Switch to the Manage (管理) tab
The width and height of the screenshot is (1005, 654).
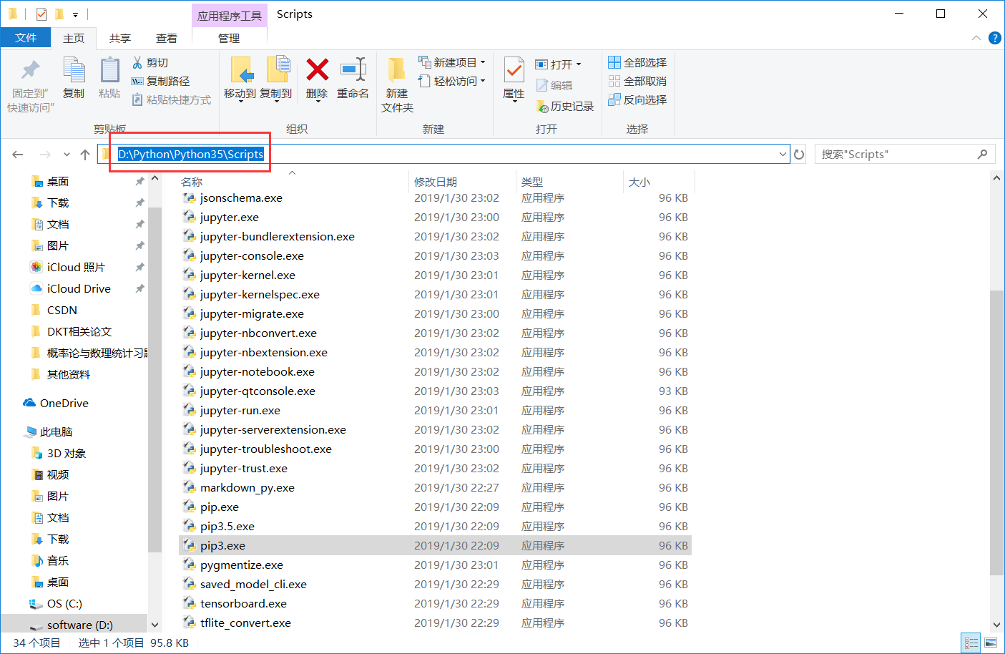pyautogui.click(x=229, y=39)
